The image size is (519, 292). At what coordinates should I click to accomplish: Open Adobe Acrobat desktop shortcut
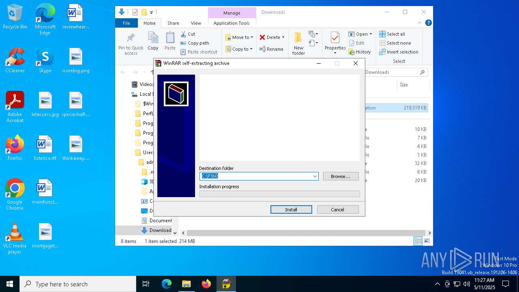(15, 107)
